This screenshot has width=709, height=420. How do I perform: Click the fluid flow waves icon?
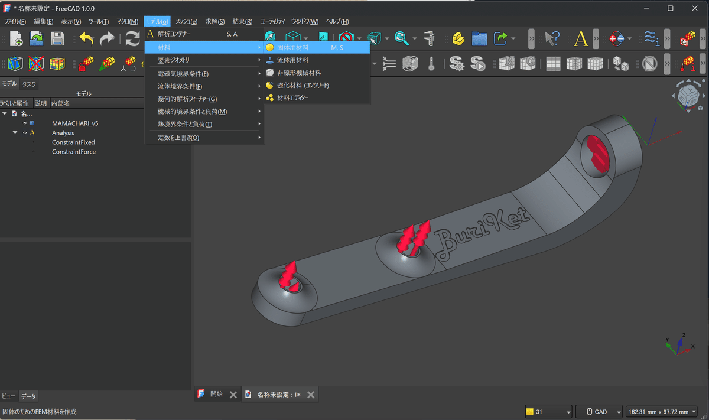pos(651,39)
